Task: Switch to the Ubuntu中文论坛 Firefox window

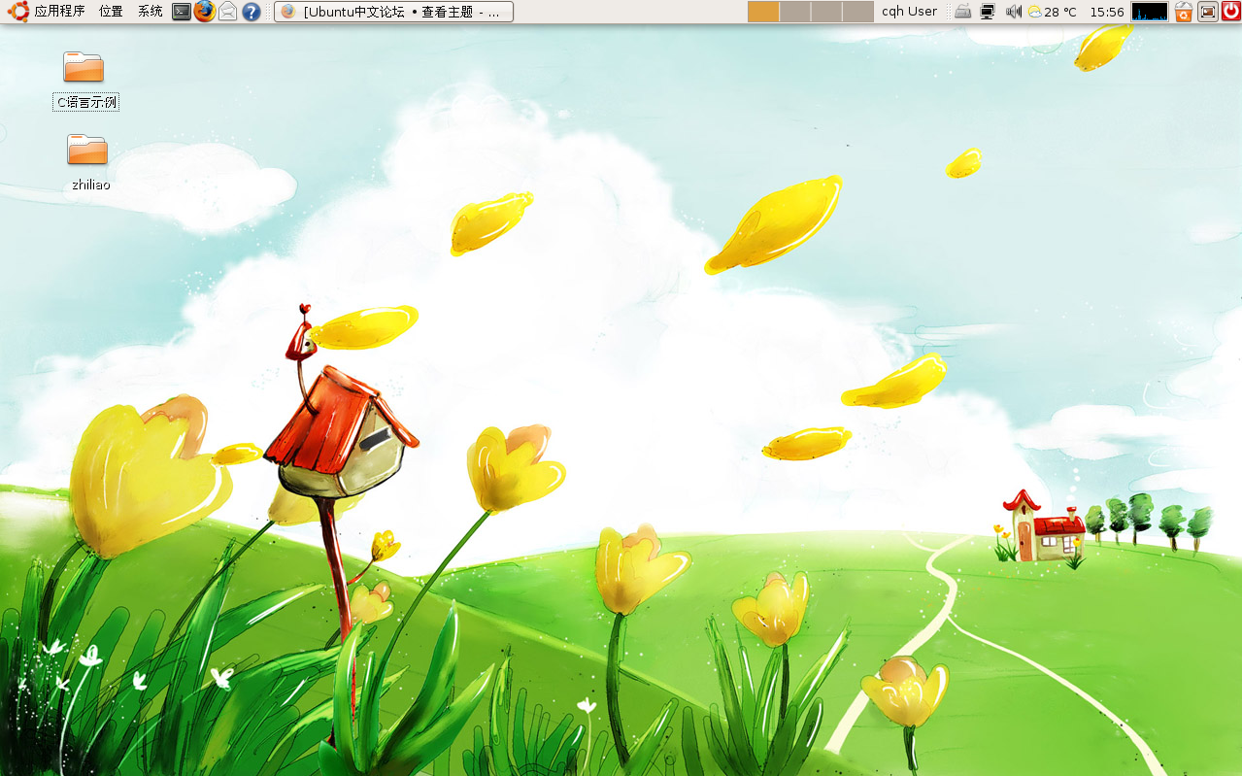Action: click(x=393, y=12)
